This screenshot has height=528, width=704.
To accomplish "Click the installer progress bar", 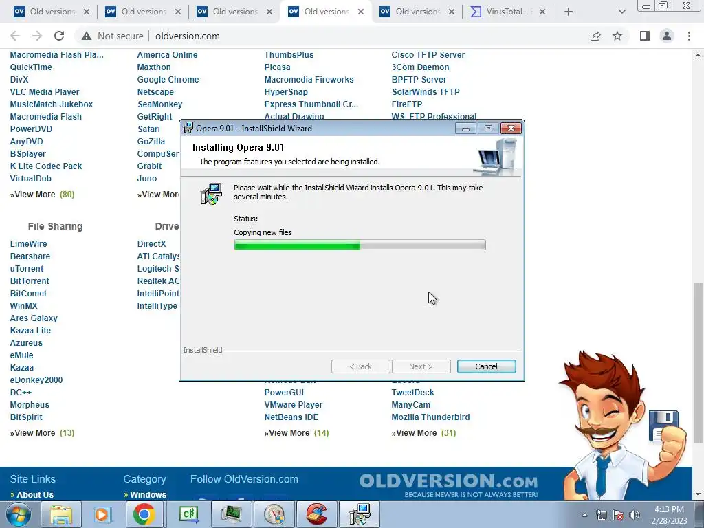I will tap(360, 245).
